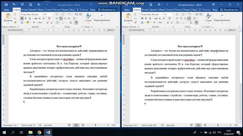Image resolution: width=243 pixels, height=136 pixels.
Task: Open print preview in left window toolbar
Action: coord(30,5)
